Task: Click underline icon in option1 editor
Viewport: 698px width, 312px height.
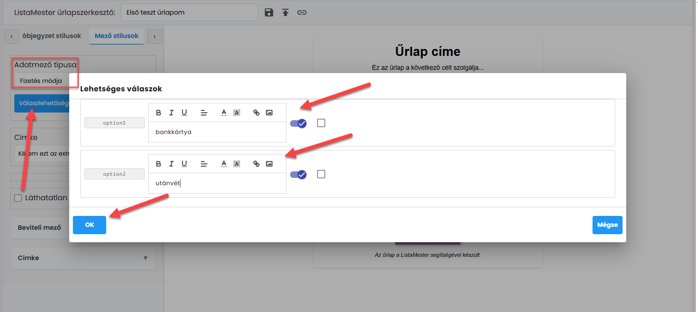Action: (184, 113)
